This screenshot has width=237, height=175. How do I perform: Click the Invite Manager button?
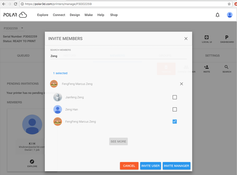tap(176, 166)
